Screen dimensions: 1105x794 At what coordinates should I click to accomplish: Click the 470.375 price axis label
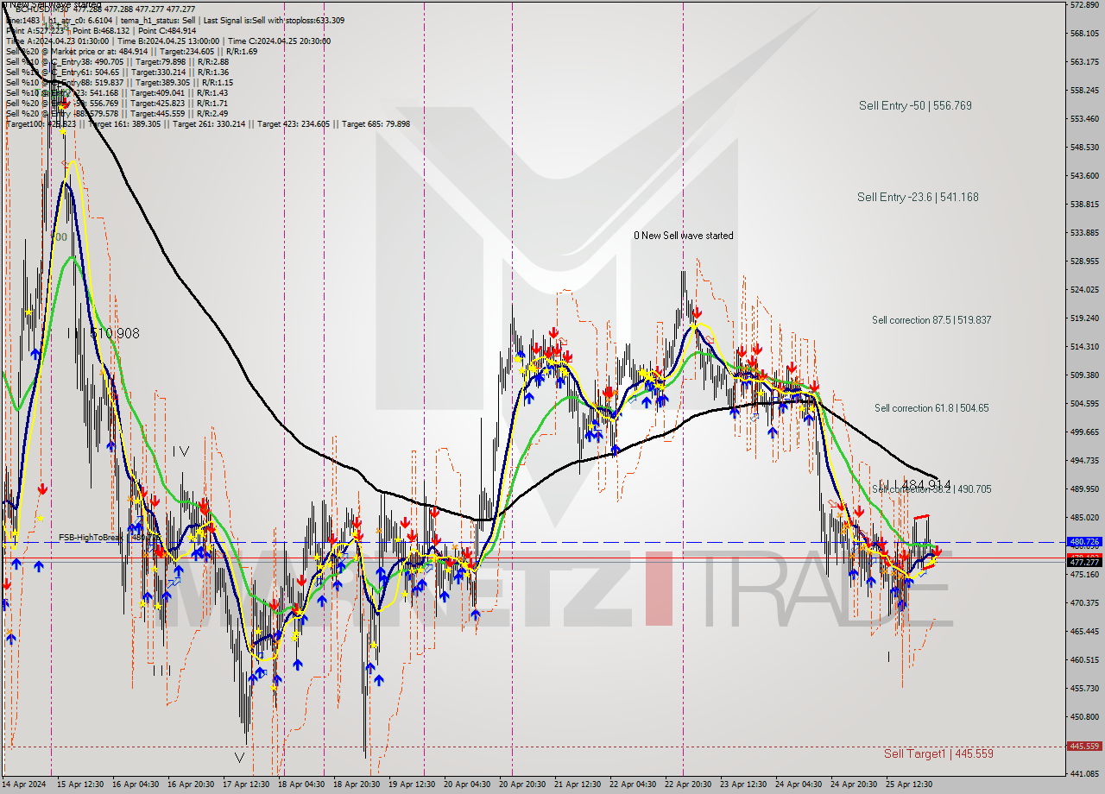tap(1085, 602)
